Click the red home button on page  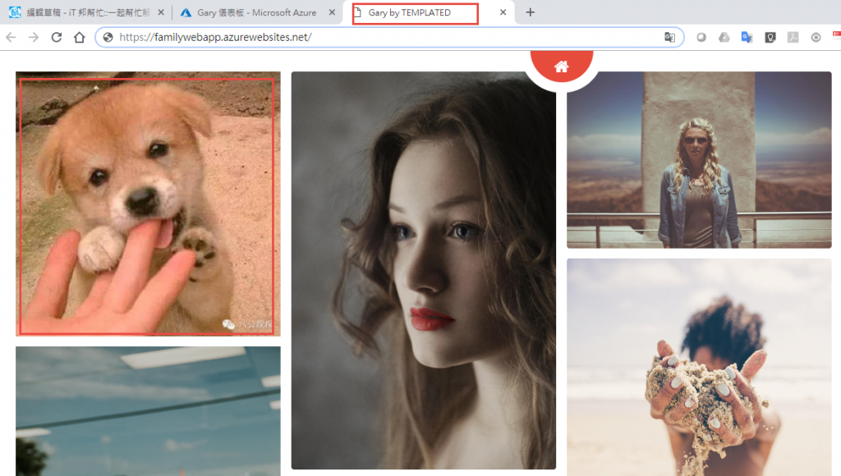point(562,66)
